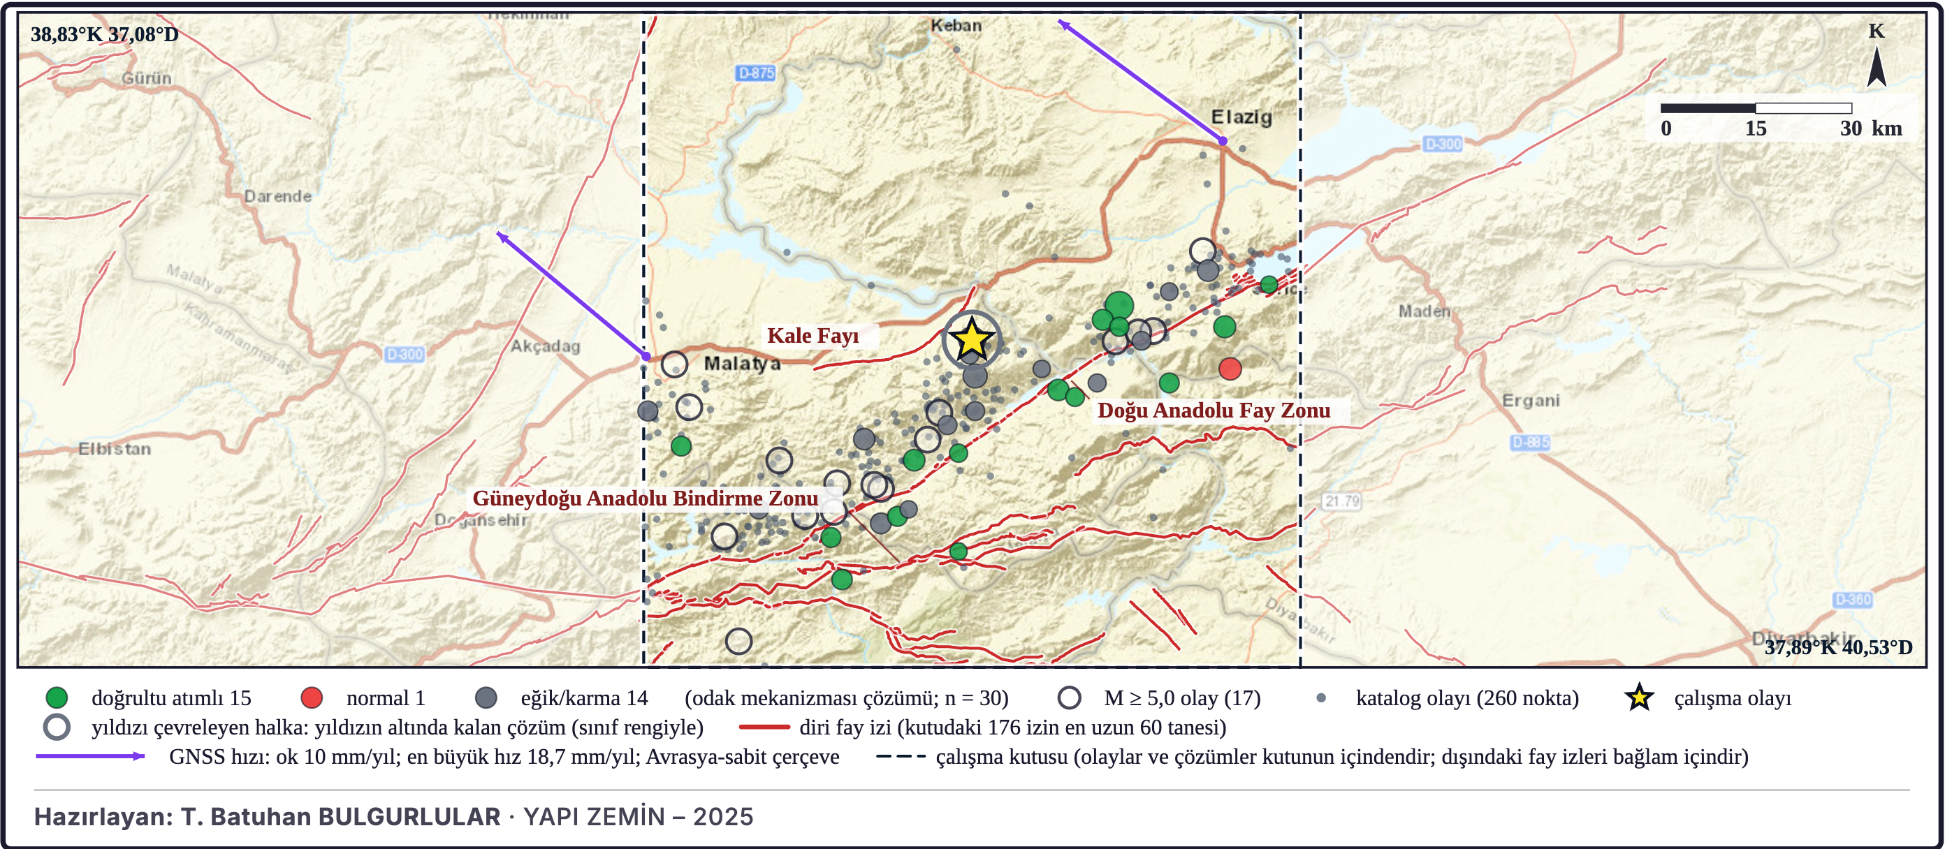
Task: Click the Hazırlayan: T. Batuhan BULGURLULAR credit
Action: click(268, 817)
